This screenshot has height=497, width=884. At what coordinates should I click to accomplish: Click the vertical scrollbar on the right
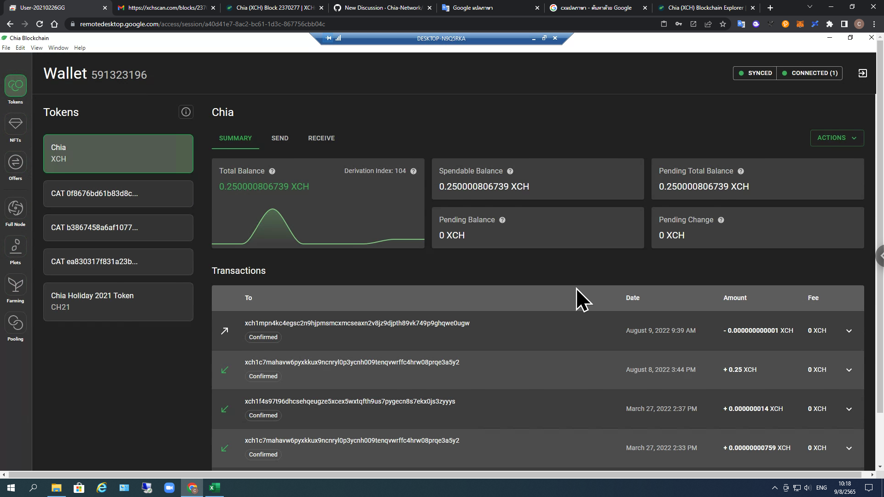[x=880, y=228]
